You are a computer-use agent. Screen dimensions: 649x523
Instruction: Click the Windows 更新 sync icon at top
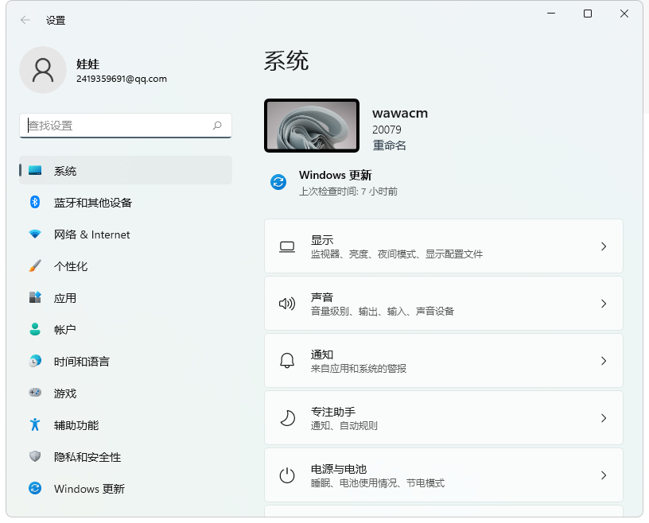click(278, 182)
